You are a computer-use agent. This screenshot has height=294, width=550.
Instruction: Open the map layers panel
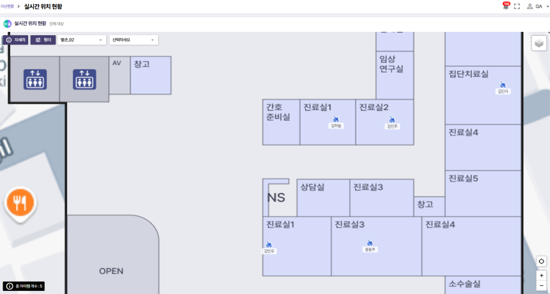tap(538, 43)
